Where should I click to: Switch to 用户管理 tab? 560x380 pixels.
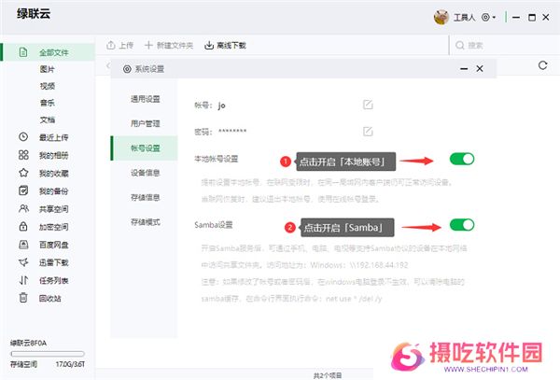(145, 123)
